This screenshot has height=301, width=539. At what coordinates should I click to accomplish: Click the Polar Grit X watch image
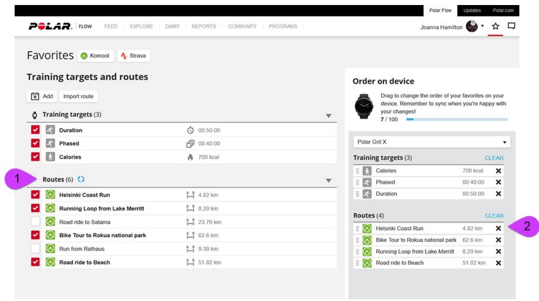pyautogui.click(x=364, y=107)
